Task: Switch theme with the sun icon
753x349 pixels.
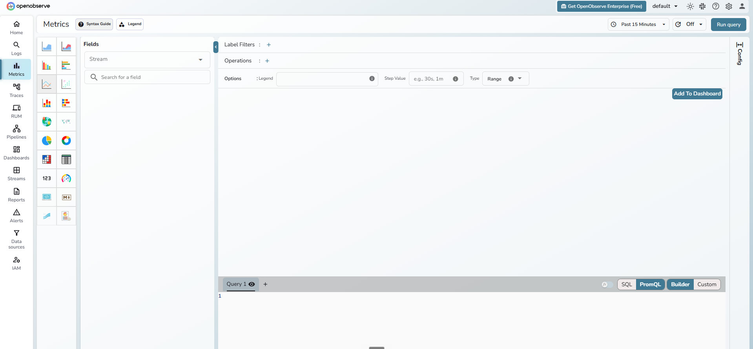Action: click(690, 6)
